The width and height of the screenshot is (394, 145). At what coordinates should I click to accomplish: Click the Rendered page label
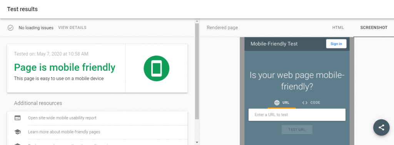pos(222,28)
